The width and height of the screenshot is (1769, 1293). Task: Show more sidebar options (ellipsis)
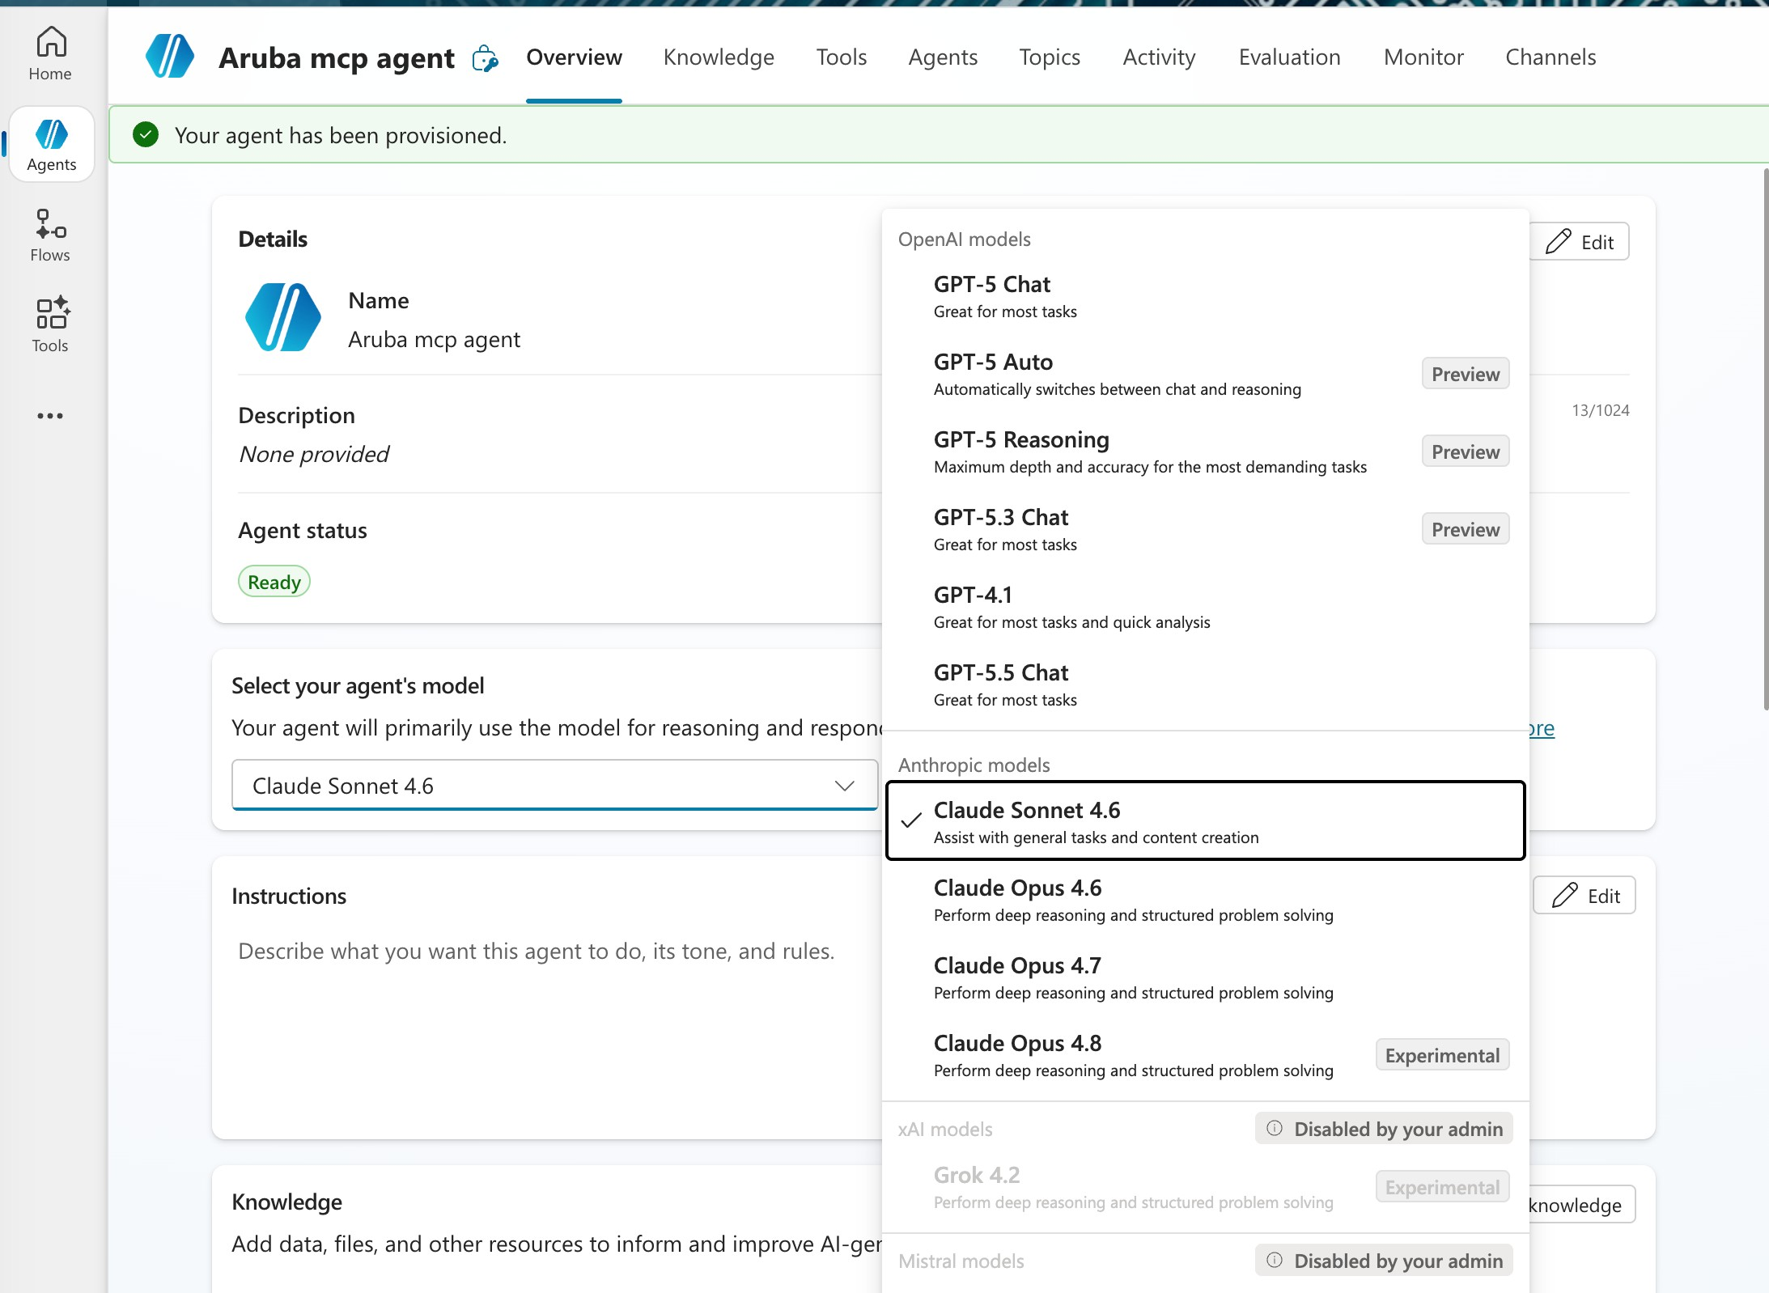click(x=50, y=416)
